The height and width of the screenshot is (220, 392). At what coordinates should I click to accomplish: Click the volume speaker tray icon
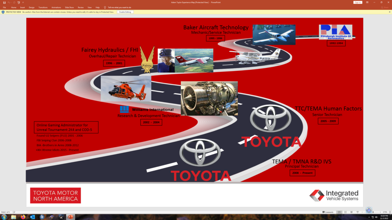(x=376, y=217)
